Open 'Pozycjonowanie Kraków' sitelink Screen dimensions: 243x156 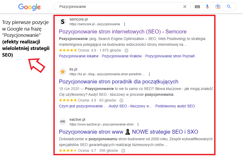(x=122, y=56)
